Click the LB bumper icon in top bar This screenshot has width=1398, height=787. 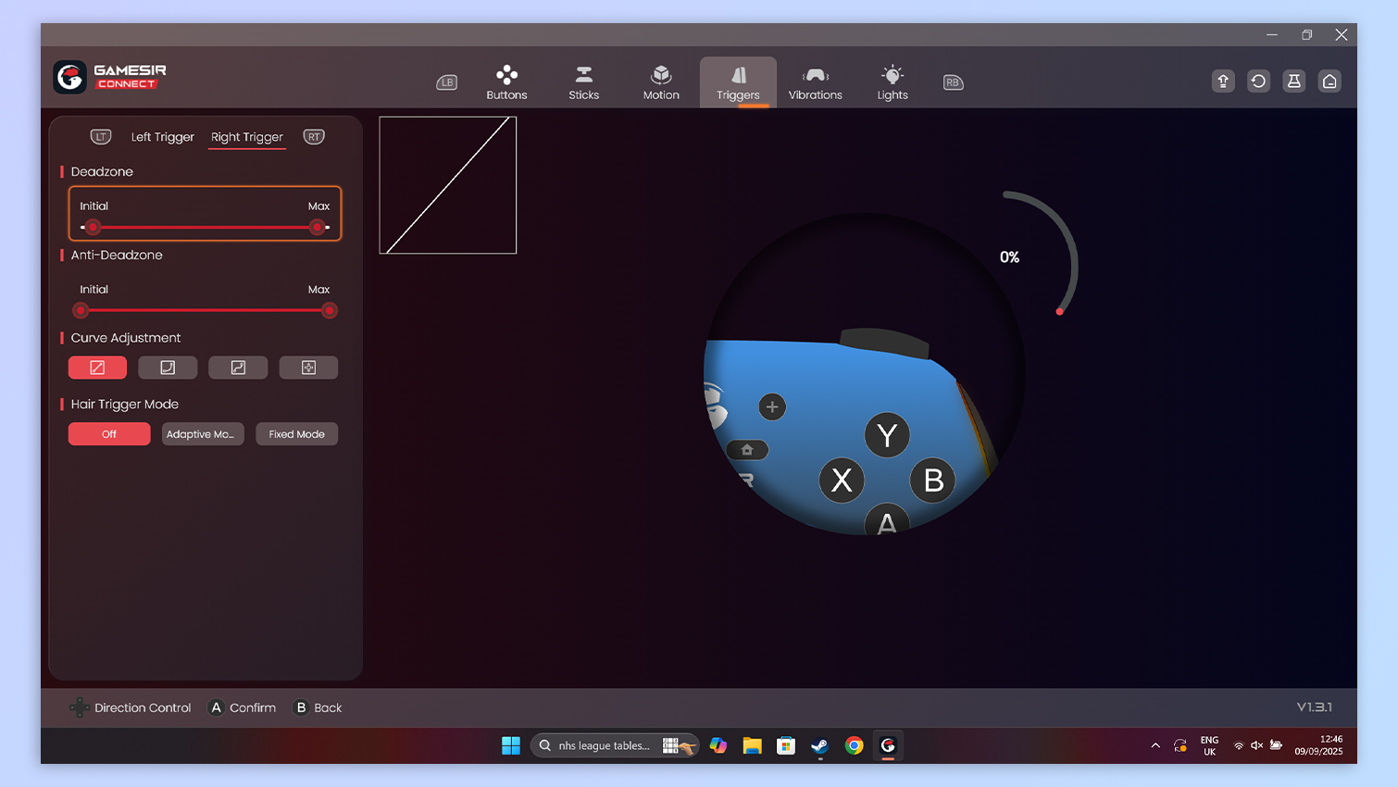pyautogui.click(x=447, y=82)
